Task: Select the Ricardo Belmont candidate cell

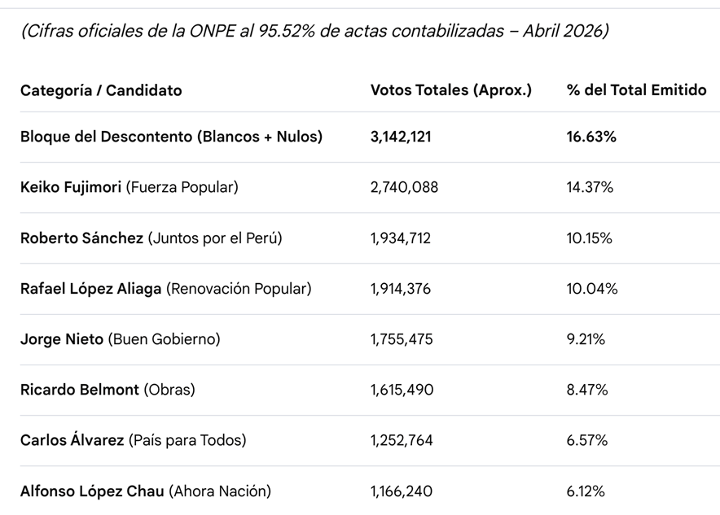Action: 108,390
